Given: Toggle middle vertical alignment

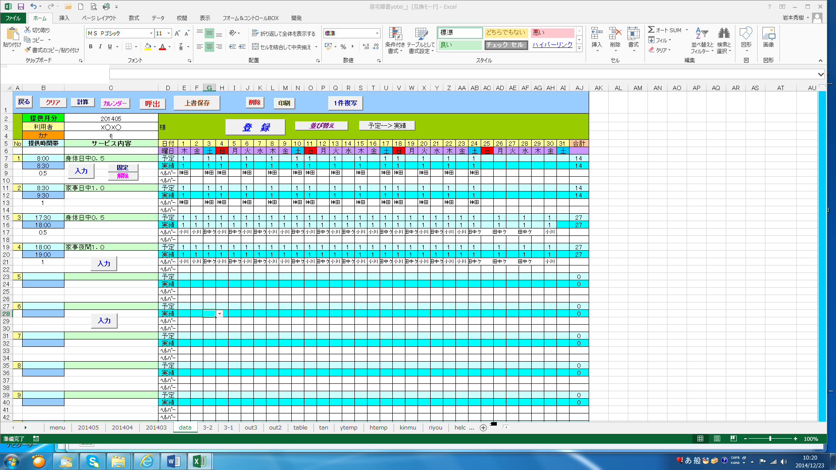Looking at the screenshot, I should coord(209,34).
